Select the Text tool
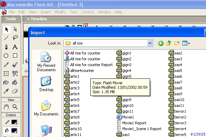The image size is (206, 137). pyautogui.click(x=15, y=47)
